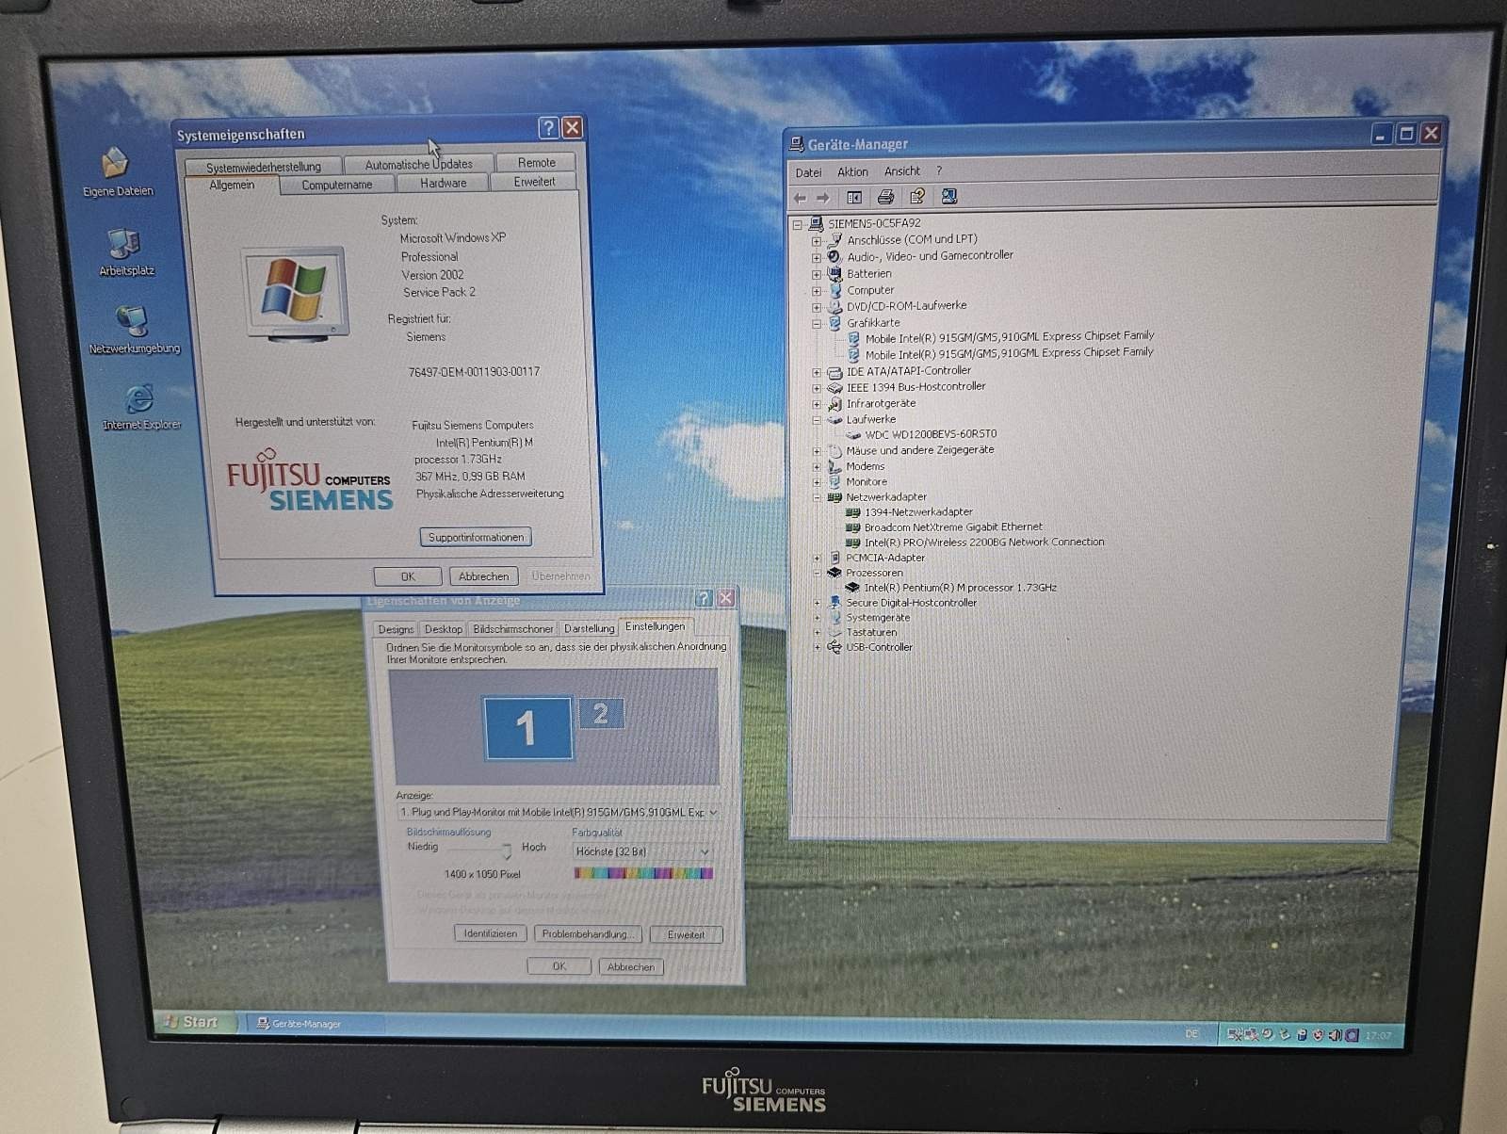This screenshot has width=1507, height=1134.
Task: Click the Prozessoren chip icon
Action: pyautogui.click(x=834, y=573)
